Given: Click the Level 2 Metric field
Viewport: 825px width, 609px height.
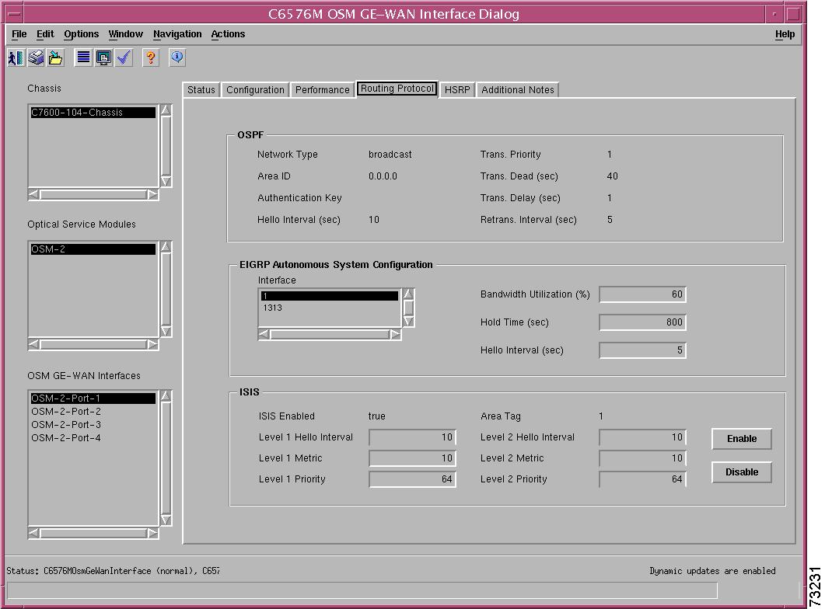Looking at the screenshot, I should coord(642,458).
